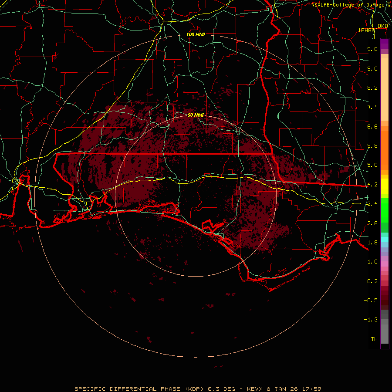Click the 50 NMI range ring label

pyautogui.click(x=196, y=115)
